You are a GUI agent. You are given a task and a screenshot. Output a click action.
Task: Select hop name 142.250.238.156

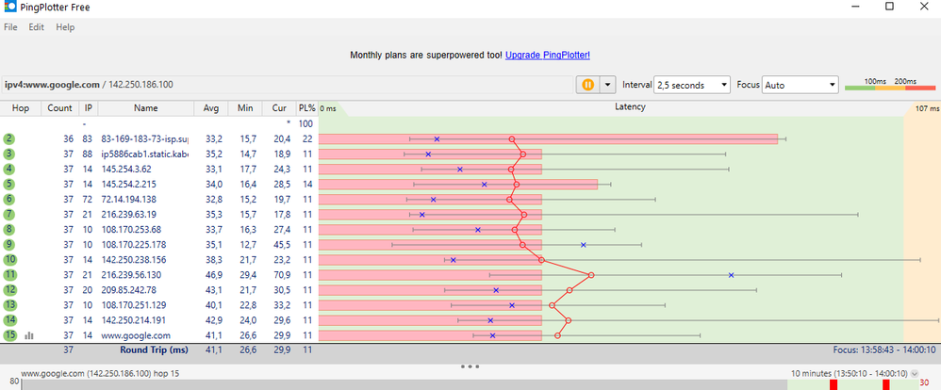pos(132,260)
